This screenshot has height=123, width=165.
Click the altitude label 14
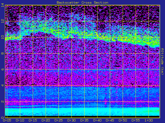[x=3, y=5]
